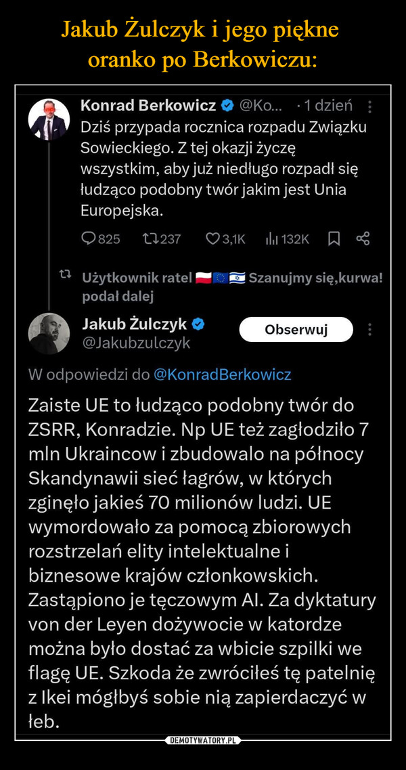This screenshot has width=406, height=770.
Task: Click the Demotywatory.pl logo at bottom
Action: pos(202,740)
